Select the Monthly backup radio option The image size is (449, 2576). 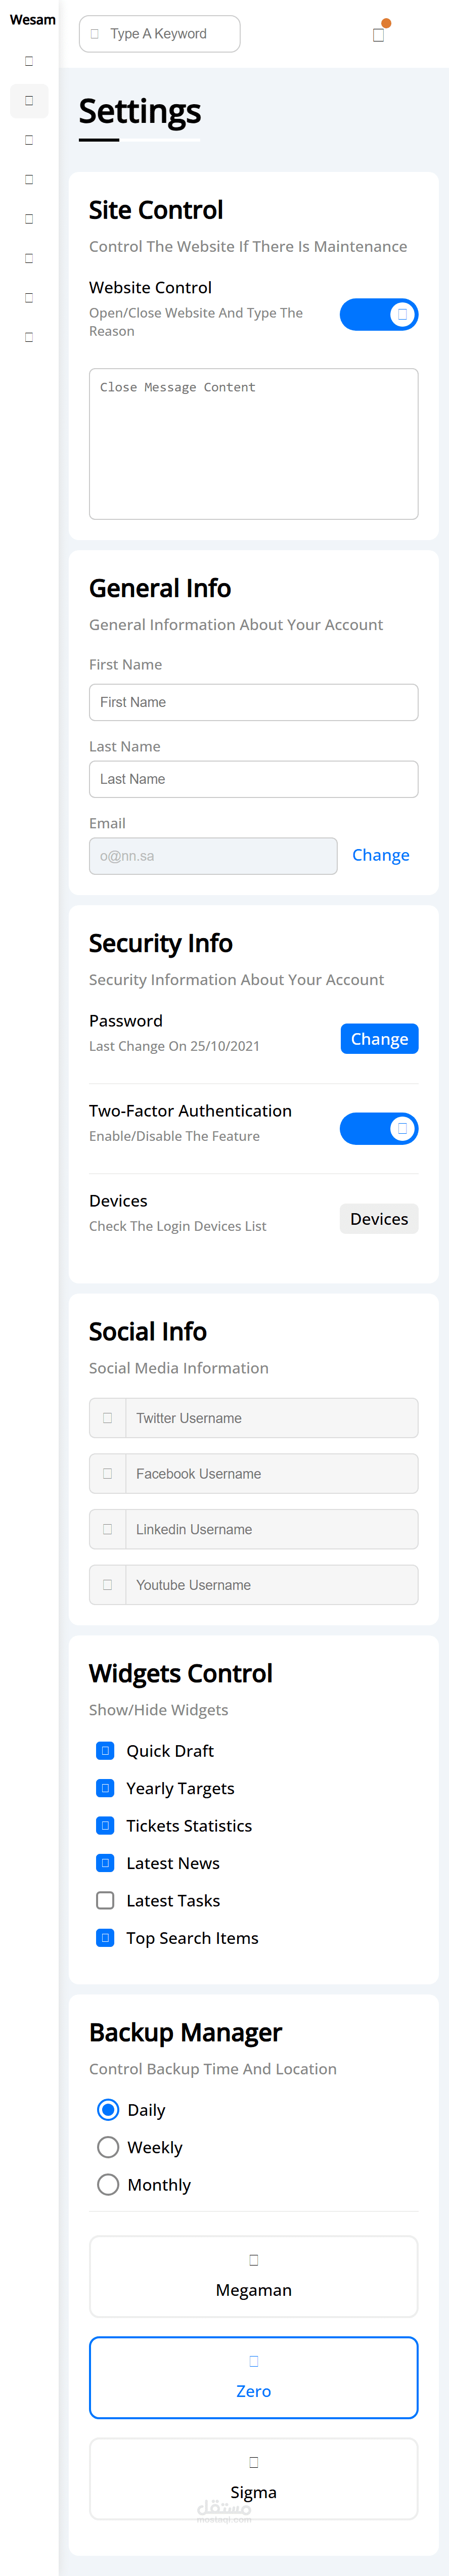108,2184
